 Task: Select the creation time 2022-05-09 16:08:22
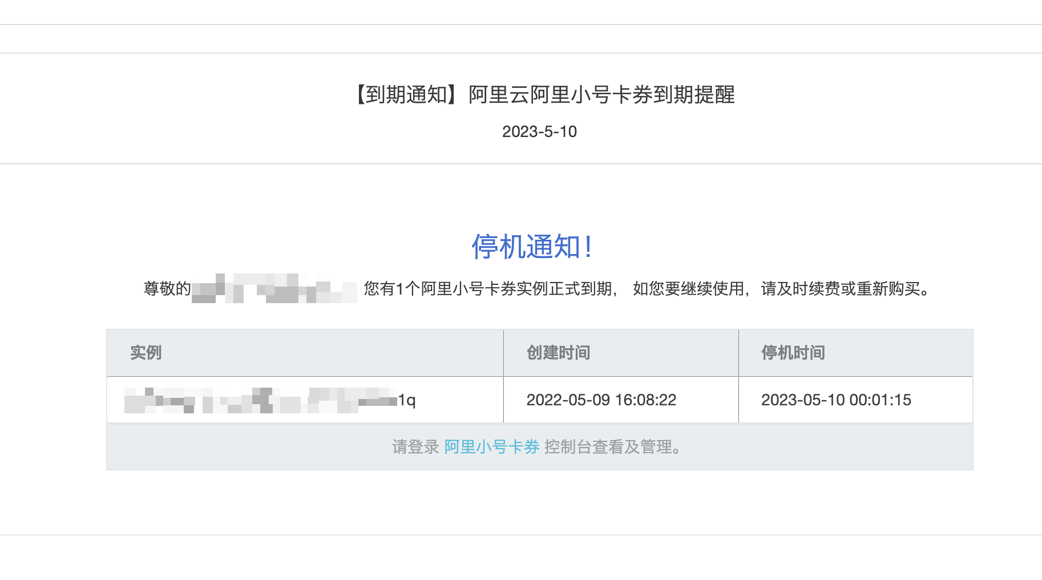(x=601, y=400)
